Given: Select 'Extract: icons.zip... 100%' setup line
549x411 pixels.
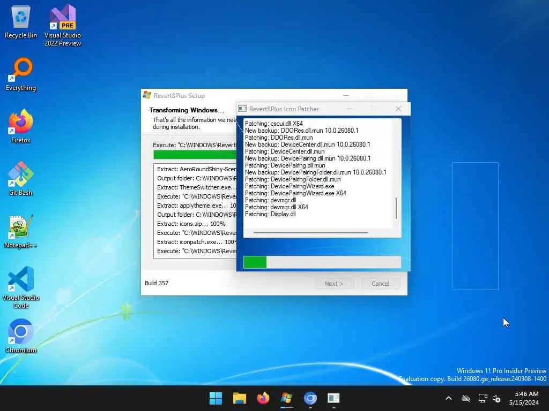Looking at the screenshot, I should tap(191, 224).
